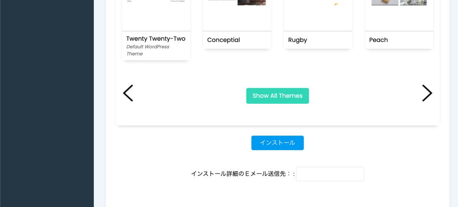Click the Conceptial theme name
Viewport: 458px width, 207px height.
224,40
